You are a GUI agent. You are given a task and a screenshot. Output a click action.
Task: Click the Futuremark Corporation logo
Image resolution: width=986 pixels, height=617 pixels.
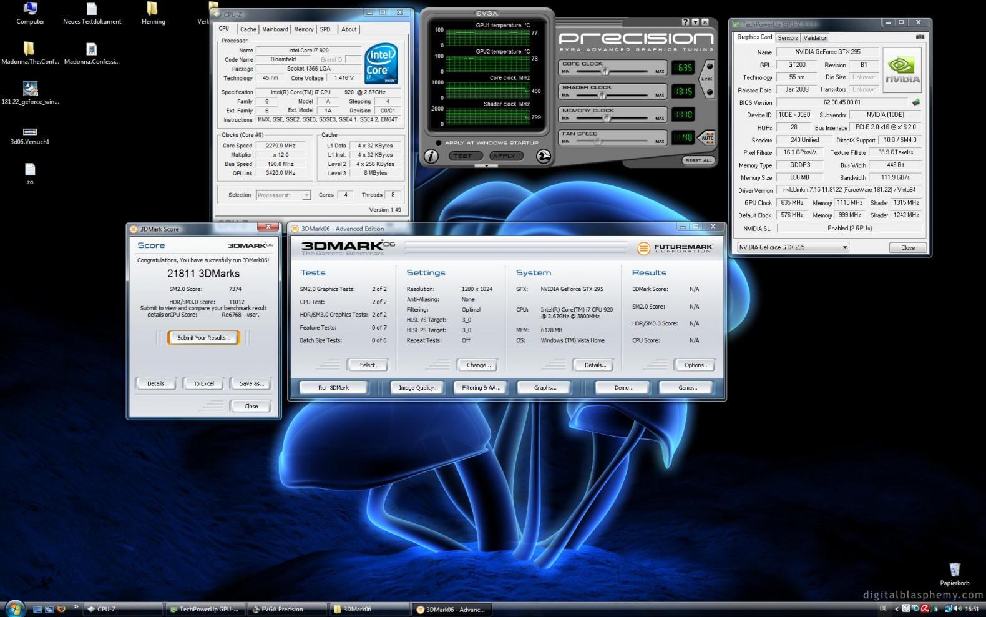(674, 248)
